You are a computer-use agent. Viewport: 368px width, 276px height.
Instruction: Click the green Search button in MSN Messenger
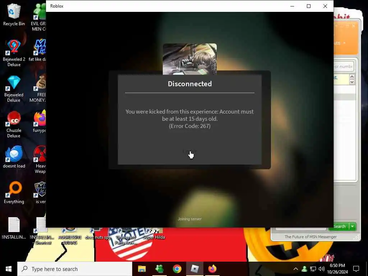339,226
